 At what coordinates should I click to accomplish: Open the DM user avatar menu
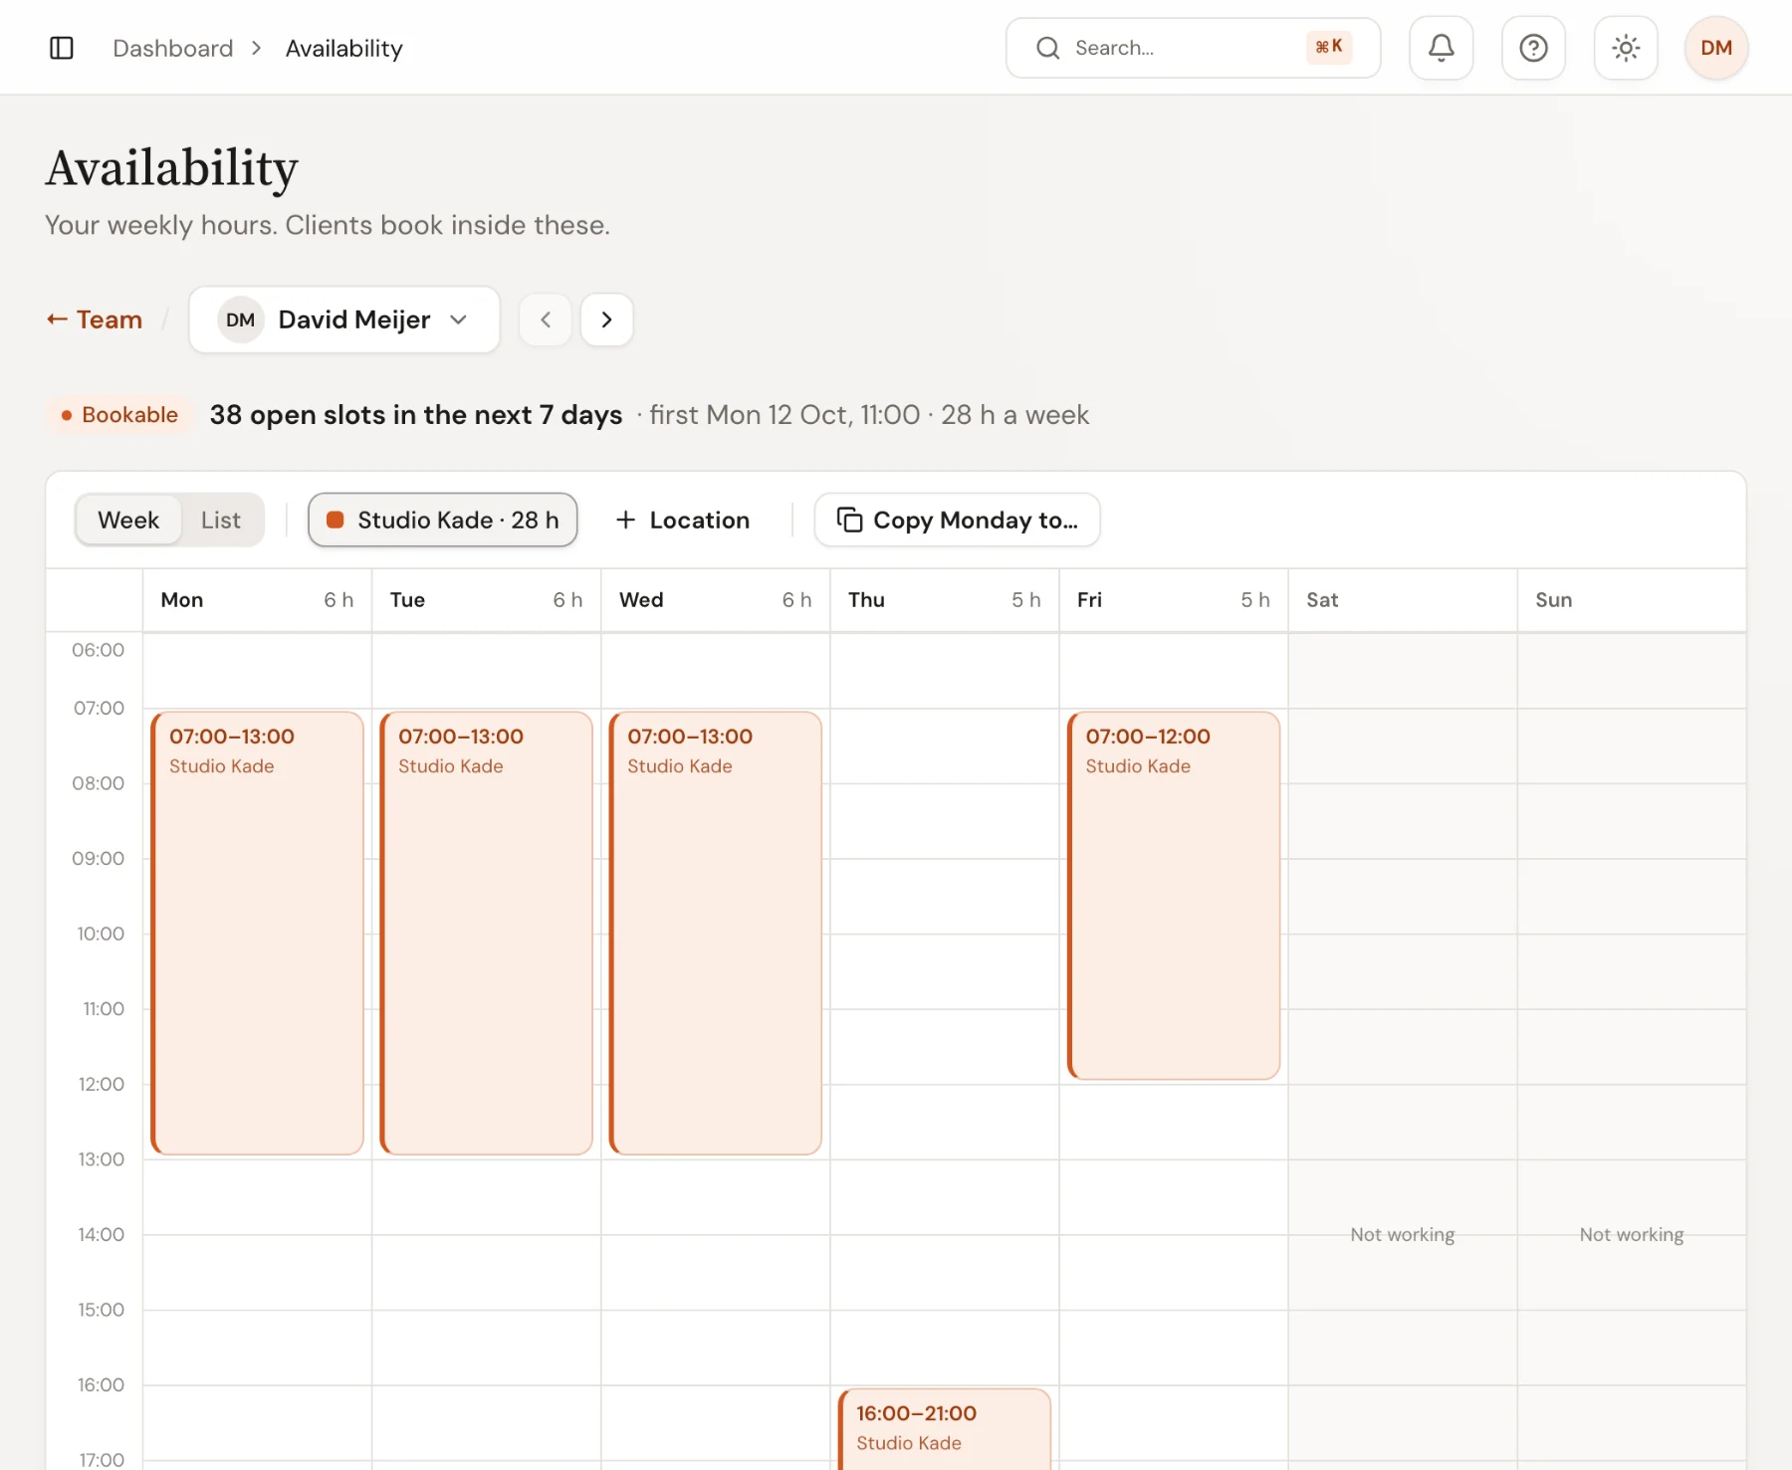(1716, 48)
